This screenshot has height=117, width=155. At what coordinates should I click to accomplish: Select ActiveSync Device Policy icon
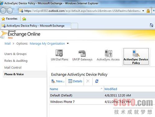click(136, 56)
